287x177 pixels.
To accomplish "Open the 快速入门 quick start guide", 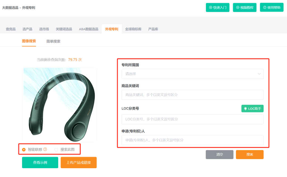I will coord(218,7).
